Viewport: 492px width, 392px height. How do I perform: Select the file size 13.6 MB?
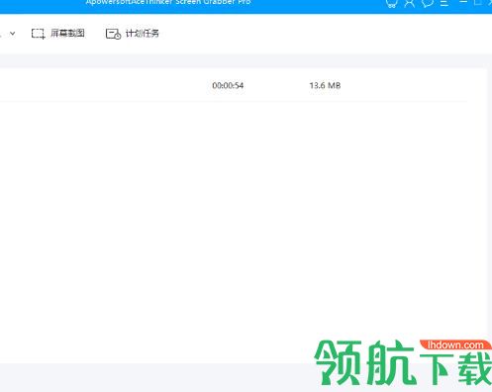point(325,85)
